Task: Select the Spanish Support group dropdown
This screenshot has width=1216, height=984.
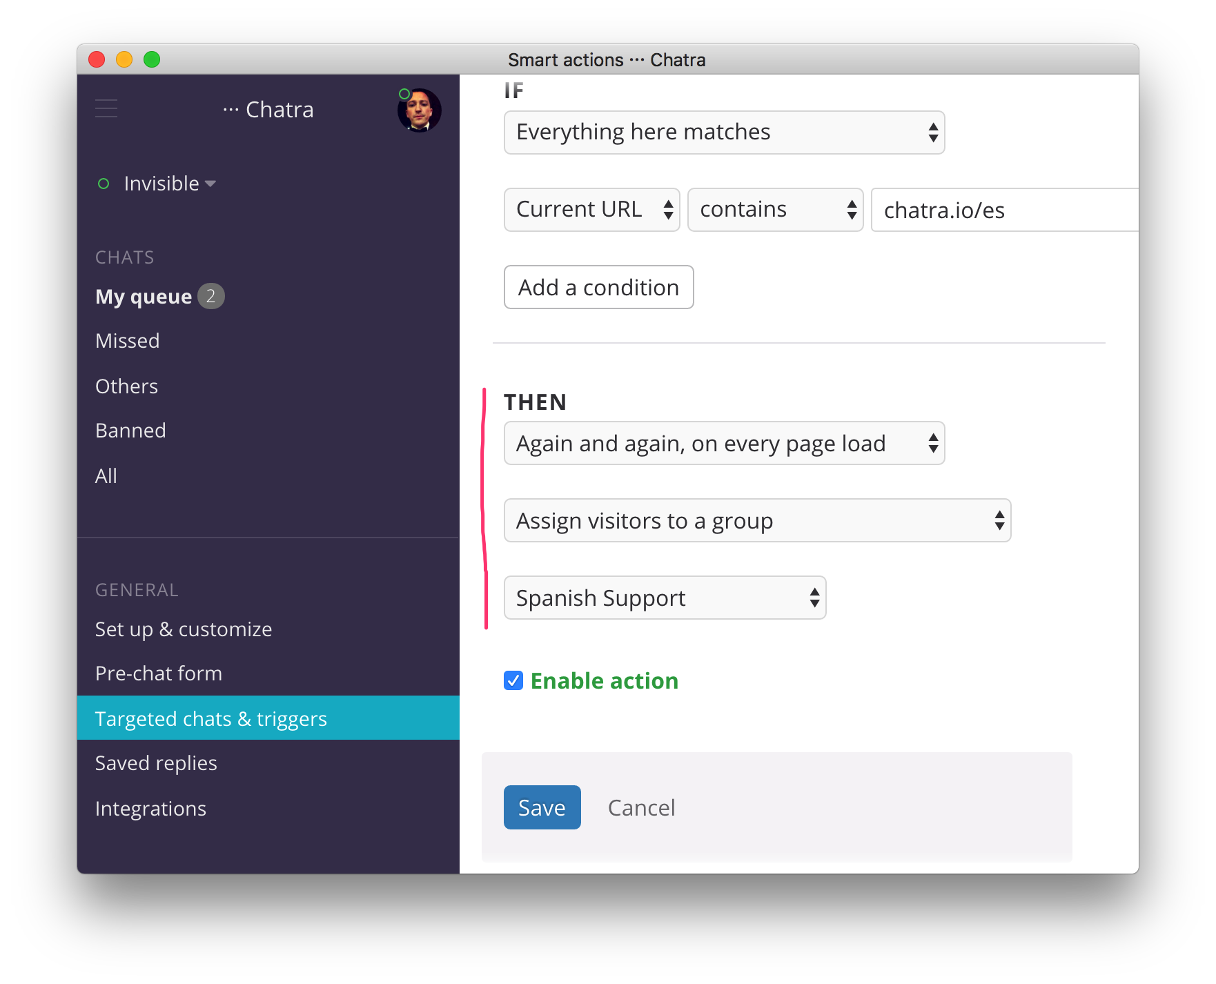Action: coord(665,598)
